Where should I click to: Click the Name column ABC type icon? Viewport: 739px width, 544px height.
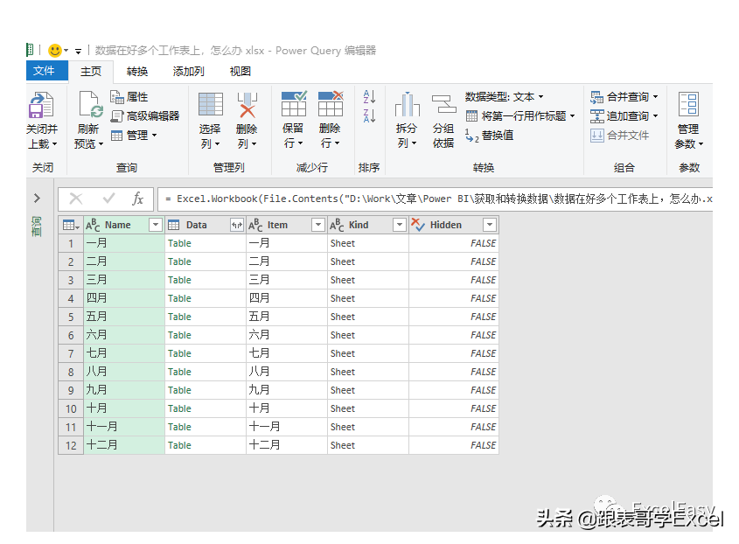click(93, 225)
